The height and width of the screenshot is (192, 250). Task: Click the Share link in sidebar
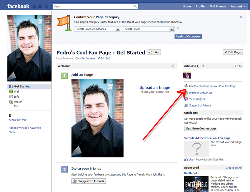(x=12, y=132)
